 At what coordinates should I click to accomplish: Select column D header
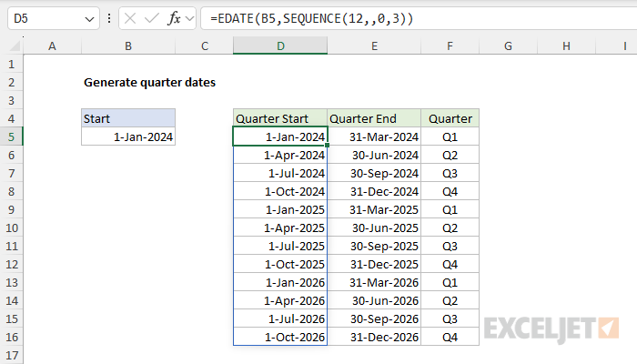pyautogui.click(x=280, y=45)
